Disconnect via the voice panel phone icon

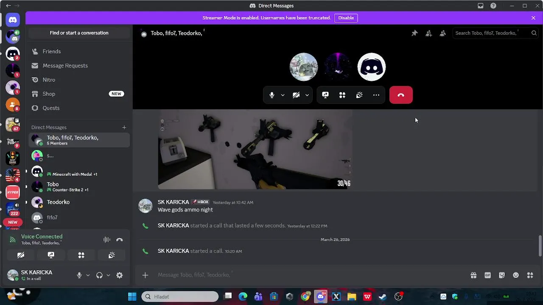click(120, 240)
